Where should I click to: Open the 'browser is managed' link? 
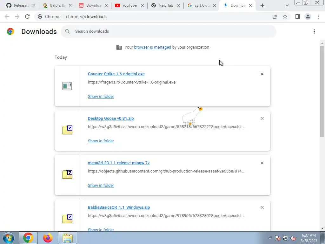tap(153, 47)
